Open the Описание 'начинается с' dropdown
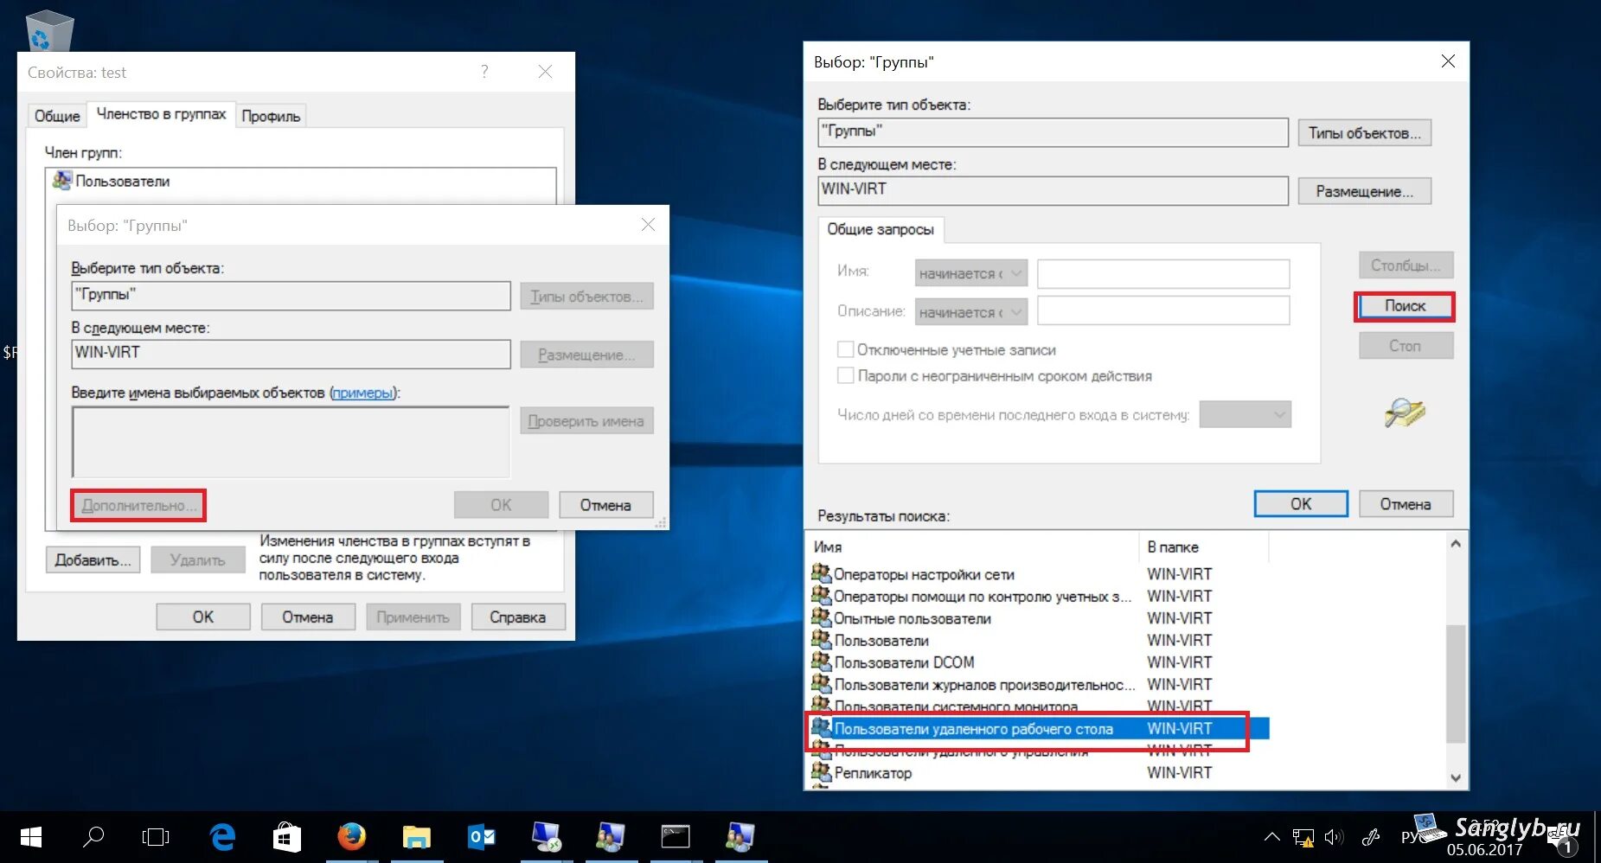Image resolution: width=1601 pixels, height=863 pixels. [971, 311]
